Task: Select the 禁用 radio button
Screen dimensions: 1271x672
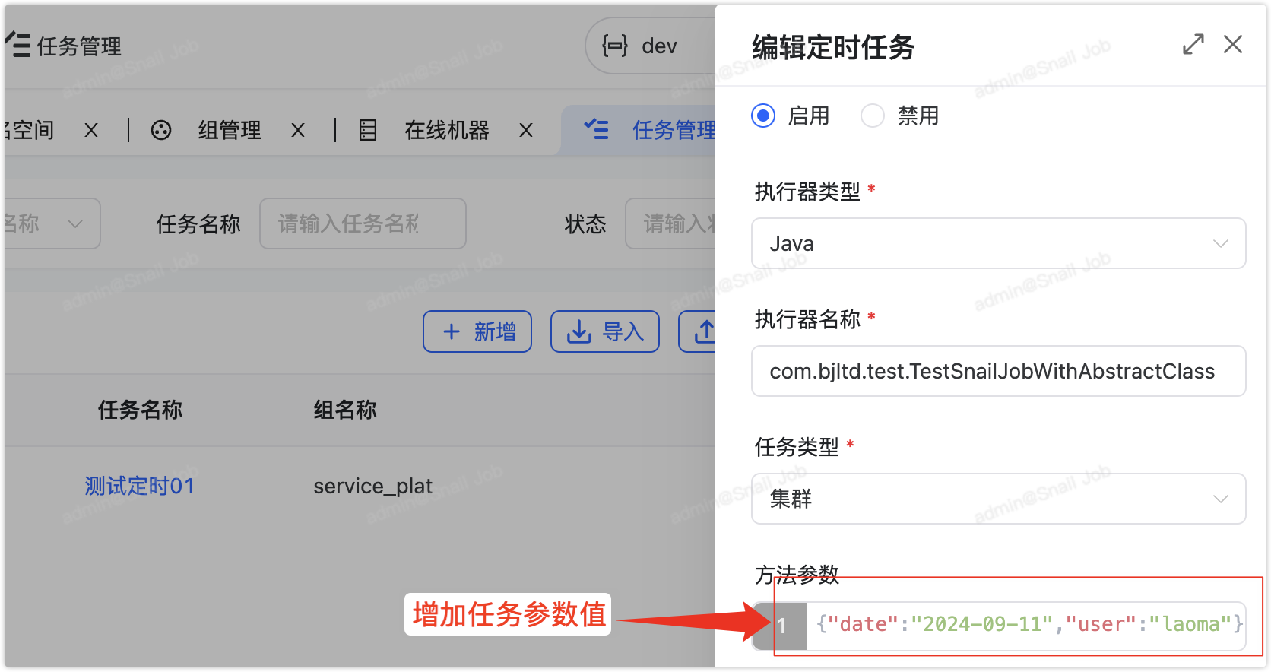Action: click(872, 116)
